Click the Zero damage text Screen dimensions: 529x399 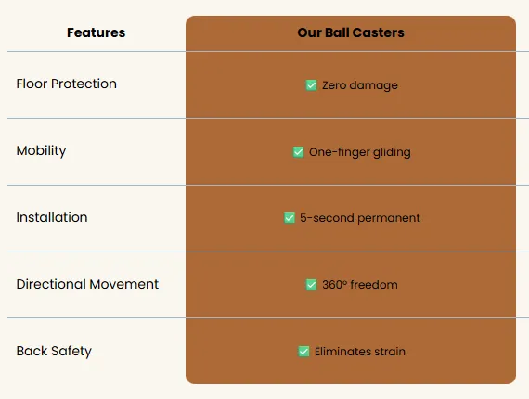[x=360, y=85]
